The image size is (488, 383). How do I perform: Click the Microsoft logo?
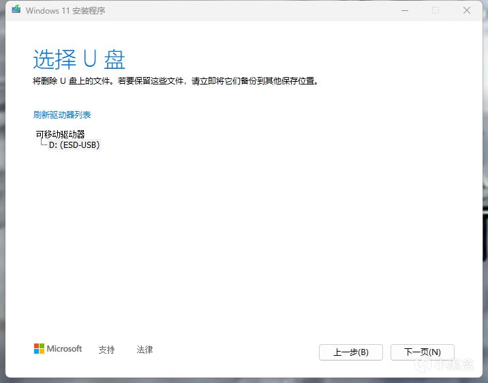pos(58,349)
